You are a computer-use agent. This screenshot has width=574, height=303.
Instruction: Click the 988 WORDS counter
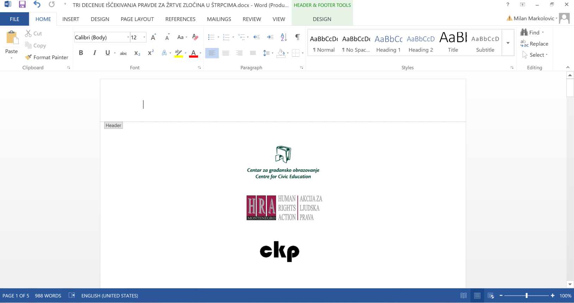(48, 296)
